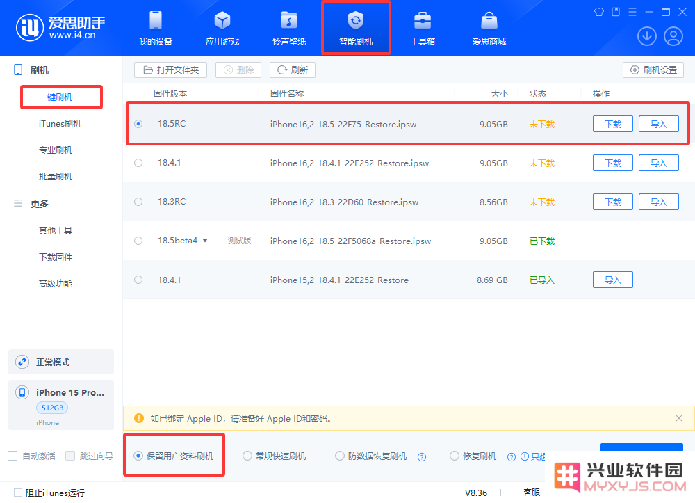The image size is (695, 503).
Task: Open the 智能刷机 shield refresh icon
Action: click(355, 20)
